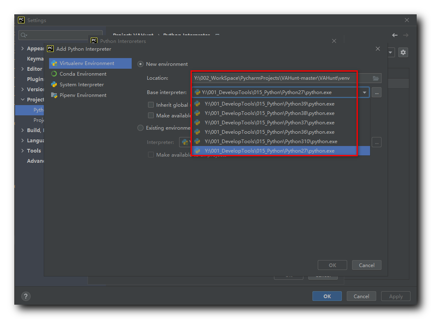The image size is (431, 319).
Task: Expand Tools section in Settings tree
Action: pyautogui.click(x=22, y=151)
